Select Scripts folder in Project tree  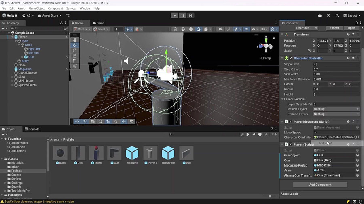click(16, 179)
